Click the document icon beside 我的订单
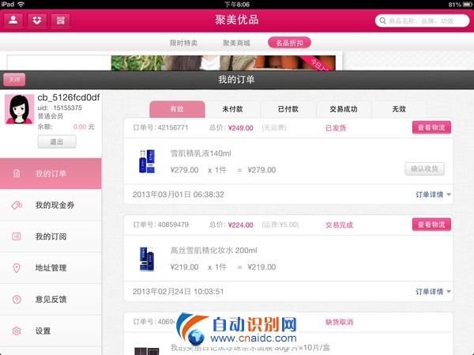 pos(17,174)
